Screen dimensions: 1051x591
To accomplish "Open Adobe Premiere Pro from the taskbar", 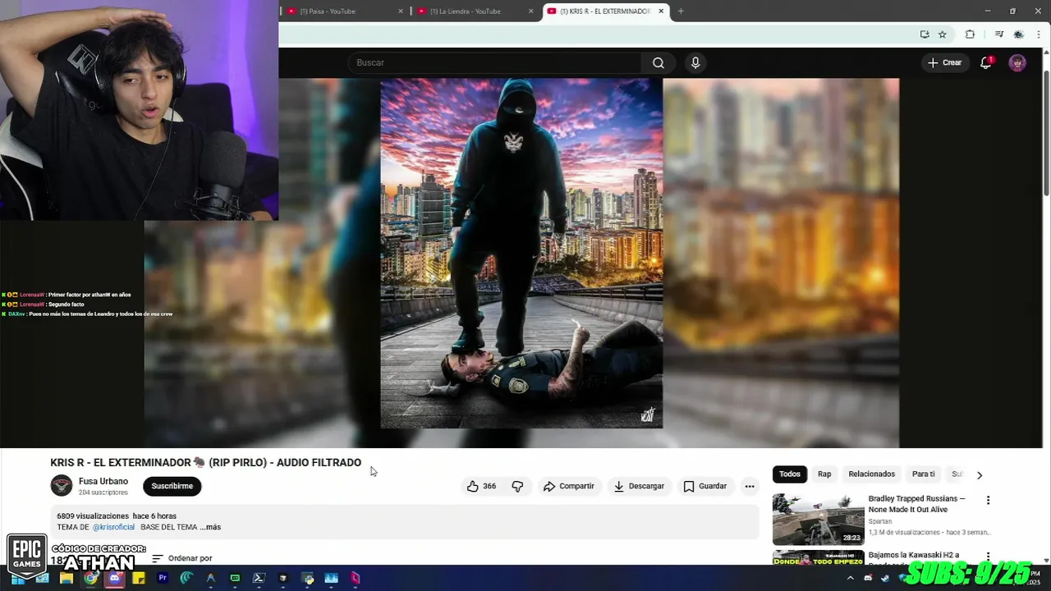I will 163,578.
